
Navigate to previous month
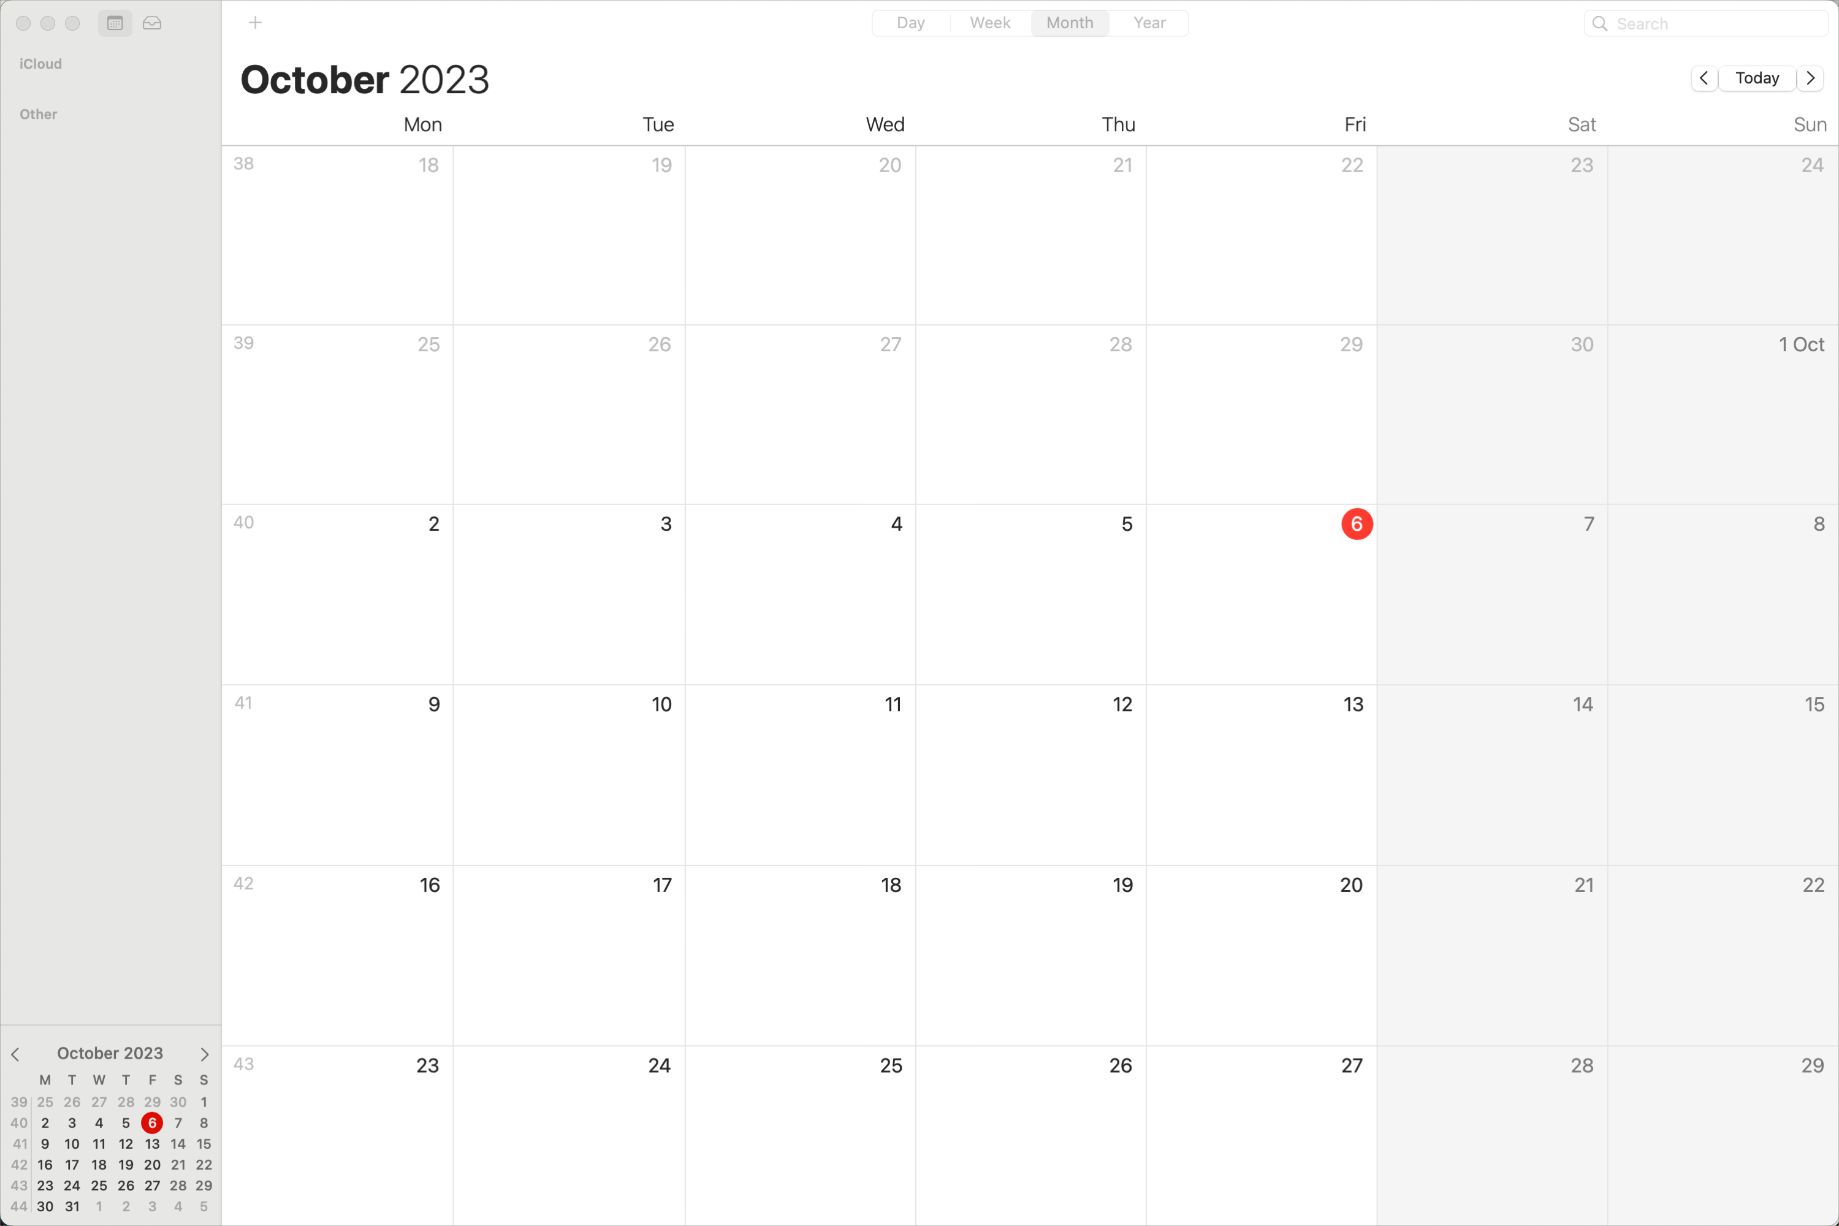(x=1706, y=78)
